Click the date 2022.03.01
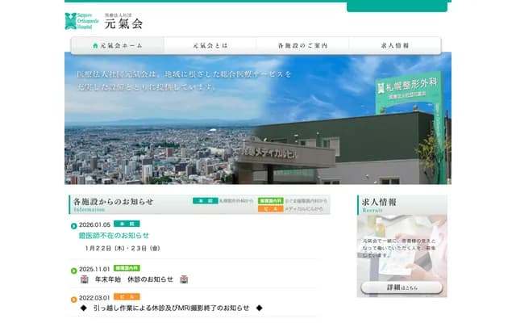This screenshot has width=516, height=323. (x=94, y=298)
